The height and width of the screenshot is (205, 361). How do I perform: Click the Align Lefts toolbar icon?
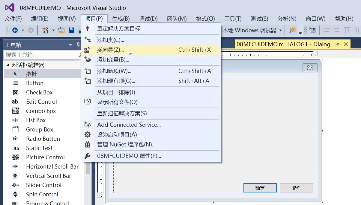(327, 30)
